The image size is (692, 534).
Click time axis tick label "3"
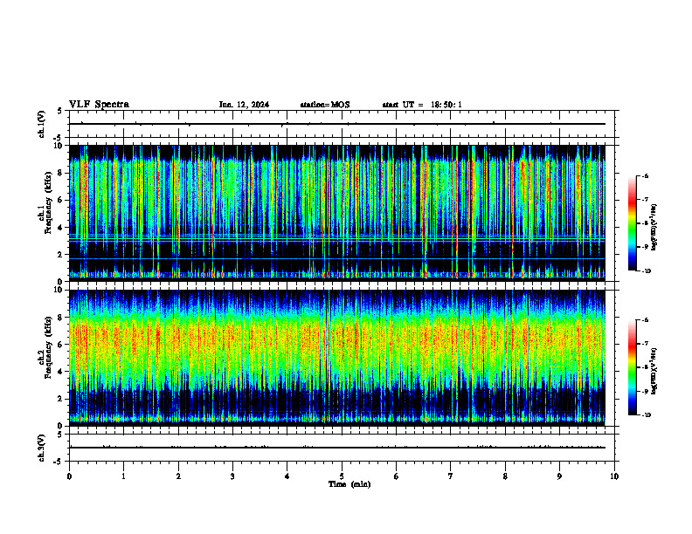232,476
